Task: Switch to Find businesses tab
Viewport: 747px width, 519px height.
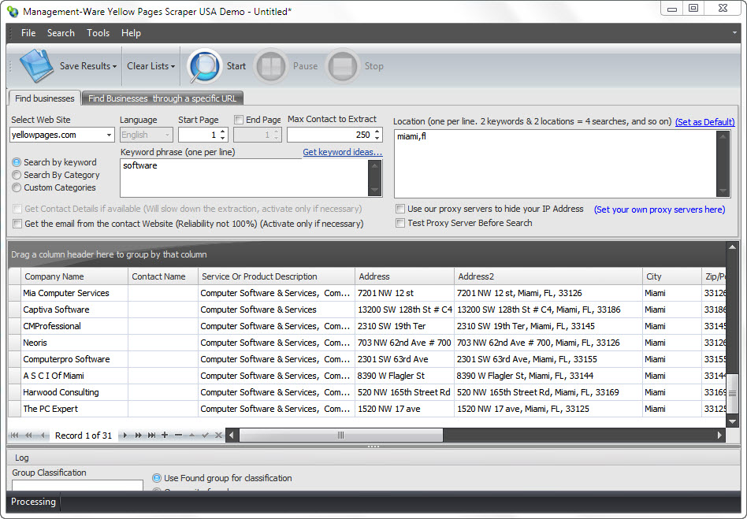Action: point(45,98)
